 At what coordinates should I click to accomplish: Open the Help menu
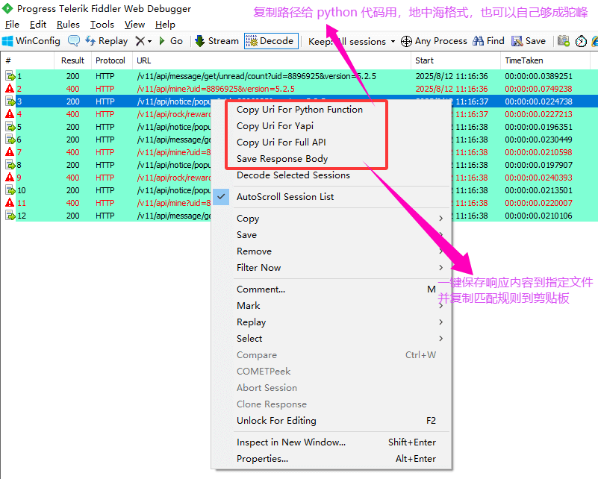pos(165,25)
